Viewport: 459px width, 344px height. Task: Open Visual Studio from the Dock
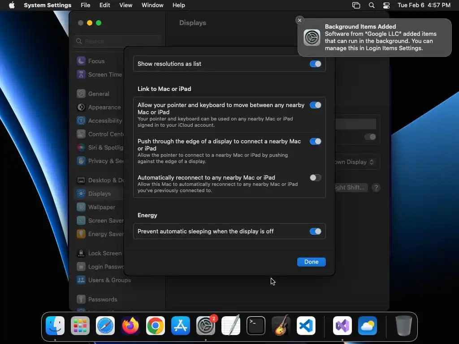[342, 326]
